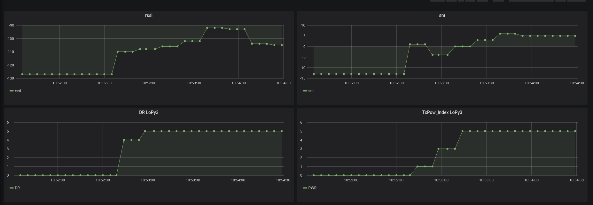Click 10:54:00 time label under snr graph

point(532,83)
